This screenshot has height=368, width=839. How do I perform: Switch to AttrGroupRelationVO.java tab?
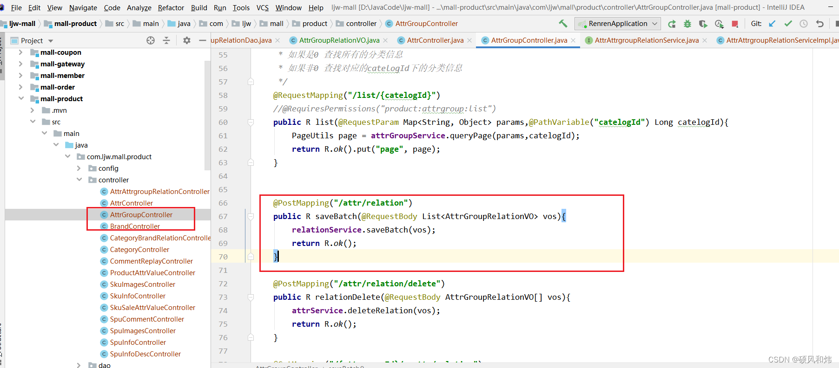pos(339,40)
